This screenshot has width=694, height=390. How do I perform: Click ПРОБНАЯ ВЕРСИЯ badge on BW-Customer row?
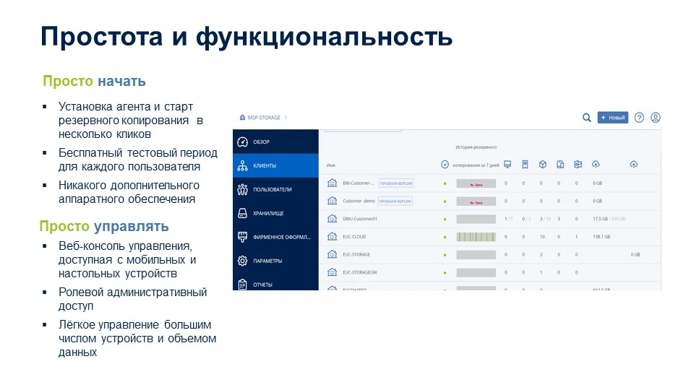pyautogui.click(x=396, y=183)
